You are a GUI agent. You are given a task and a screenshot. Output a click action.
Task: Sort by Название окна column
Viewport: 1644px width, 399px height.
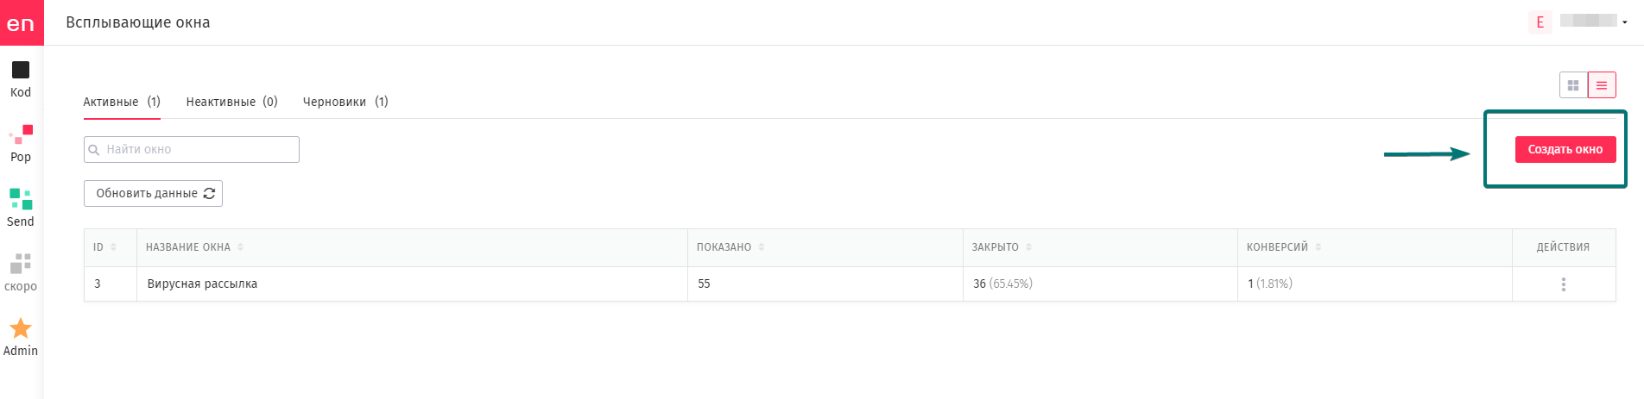[240, 247]
